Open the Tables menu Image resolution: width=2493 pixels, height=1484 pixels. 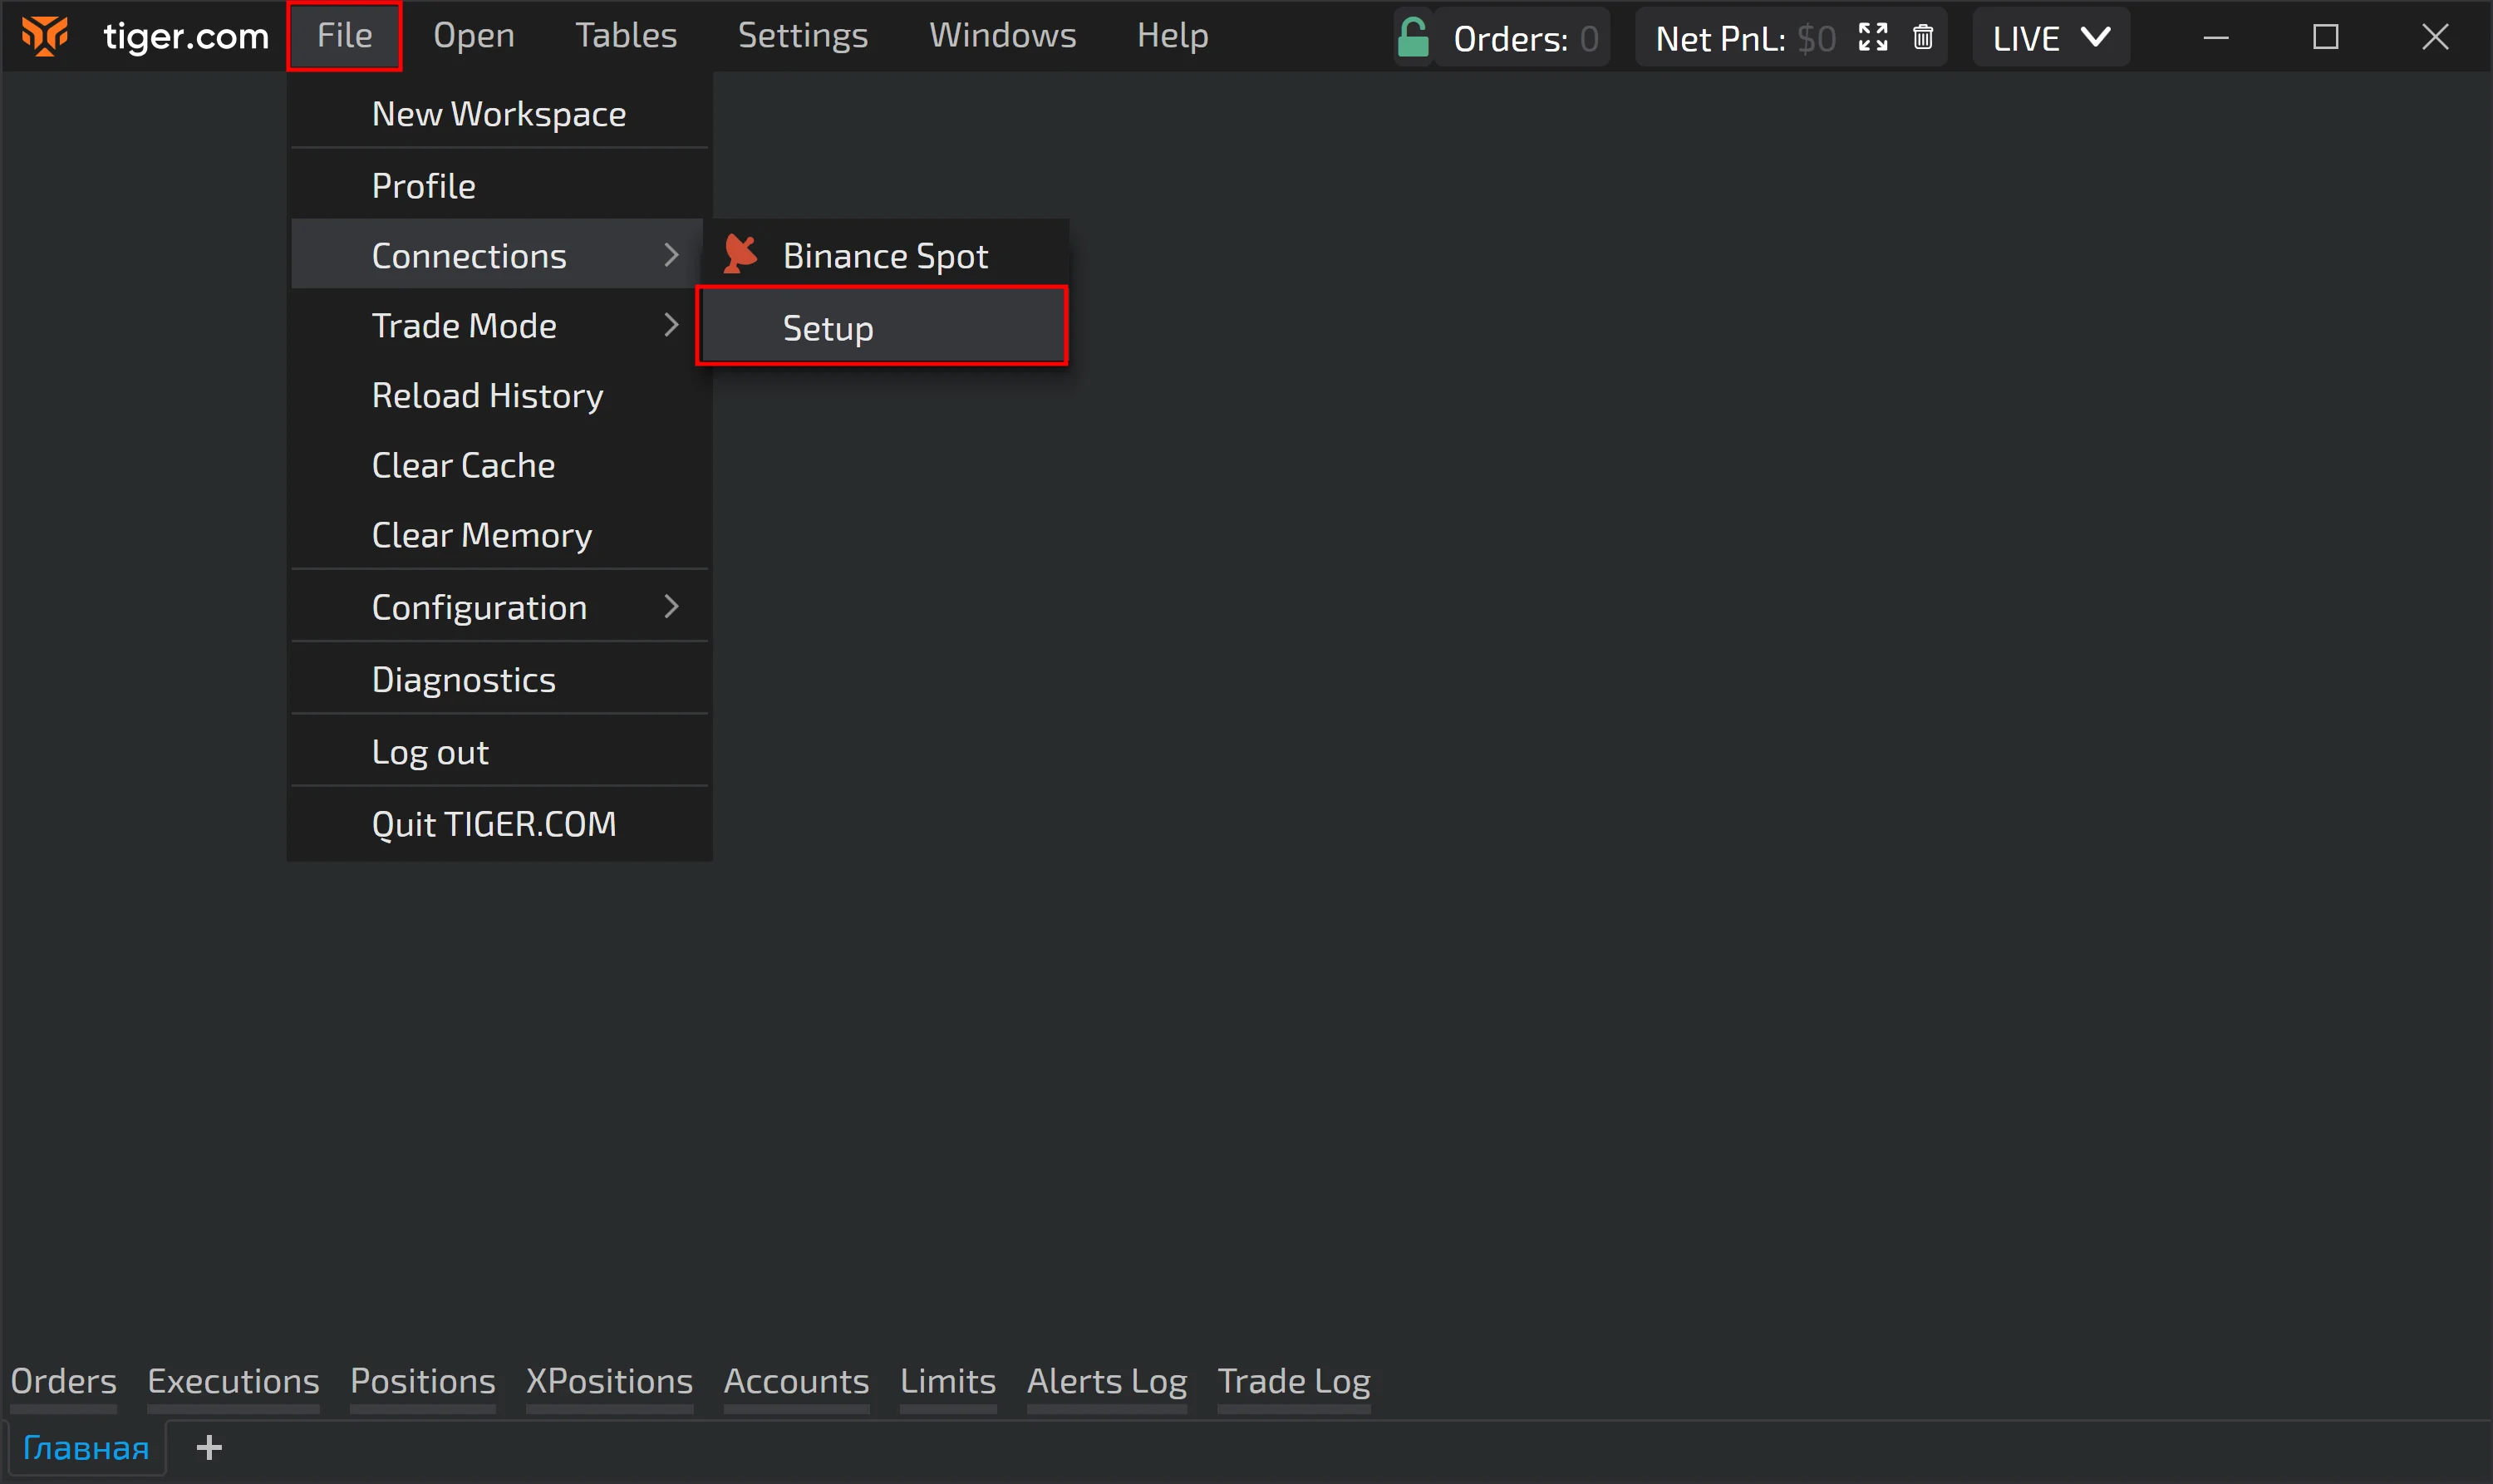(626, 36)
